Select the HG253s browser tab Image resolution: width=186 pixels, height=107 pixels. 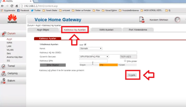coord(16,1)
